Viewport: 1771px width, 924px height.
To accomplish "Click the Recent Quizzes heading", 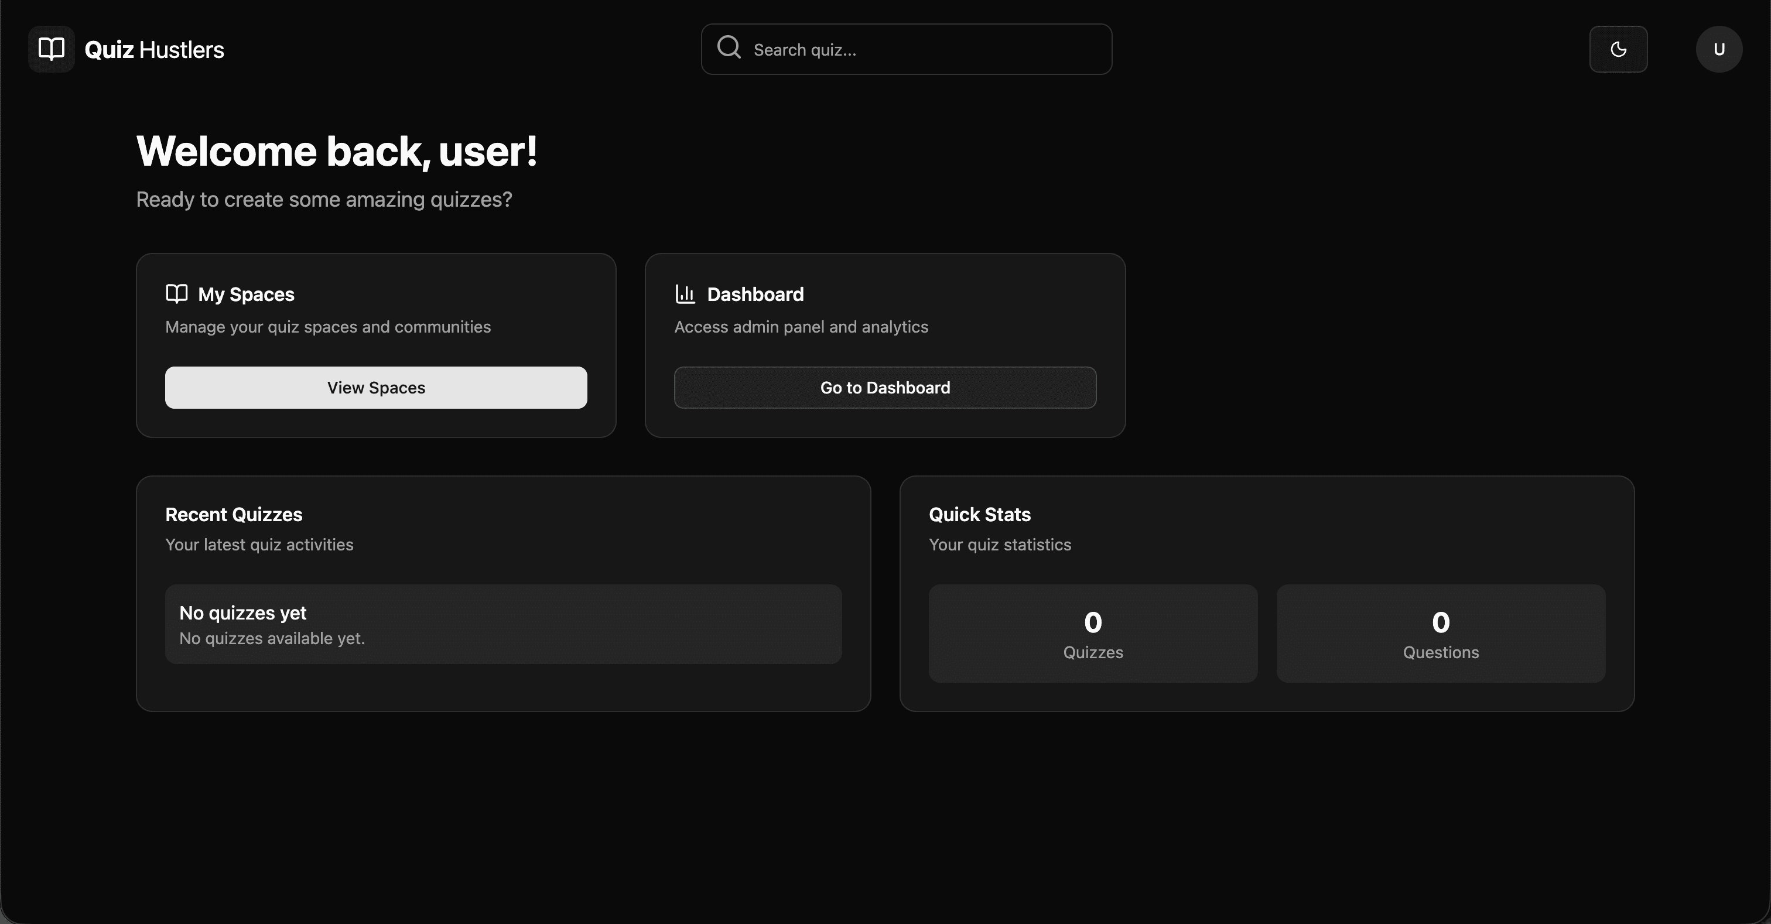I will [x=234, y=514].
